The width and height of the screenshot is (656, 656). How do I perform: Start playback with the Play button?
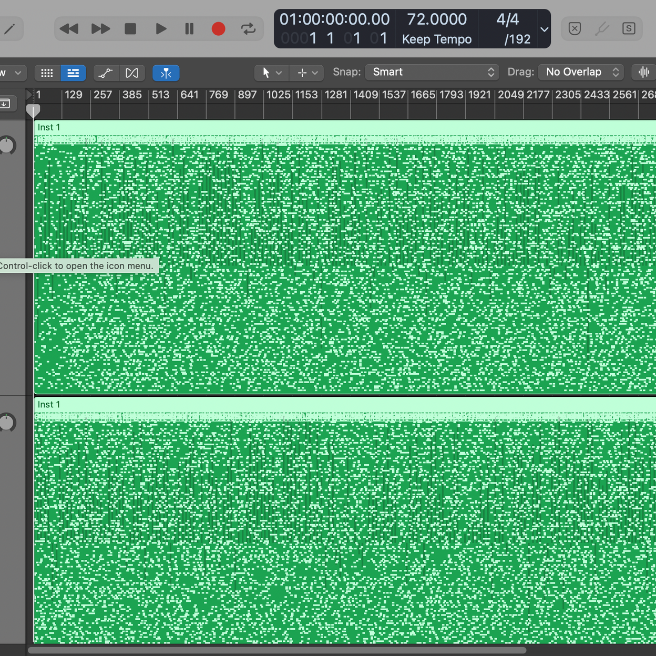[x=161, y=29]
